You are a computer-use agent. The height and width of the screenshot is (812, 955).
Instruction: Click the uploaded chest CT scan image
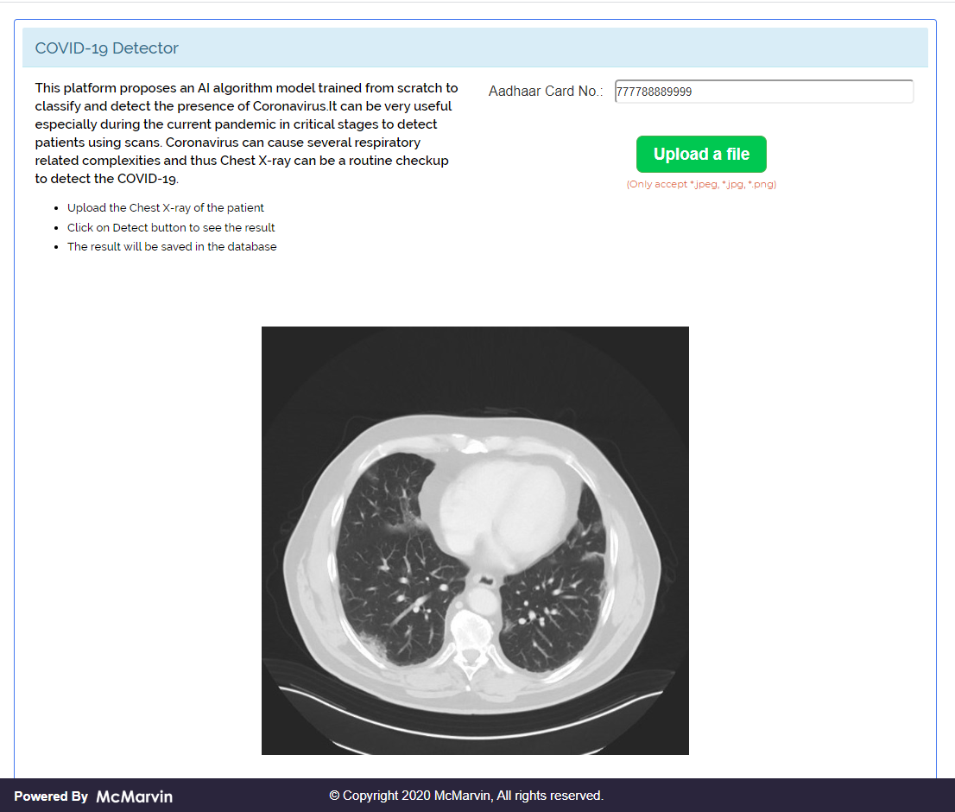click(475, 540)
